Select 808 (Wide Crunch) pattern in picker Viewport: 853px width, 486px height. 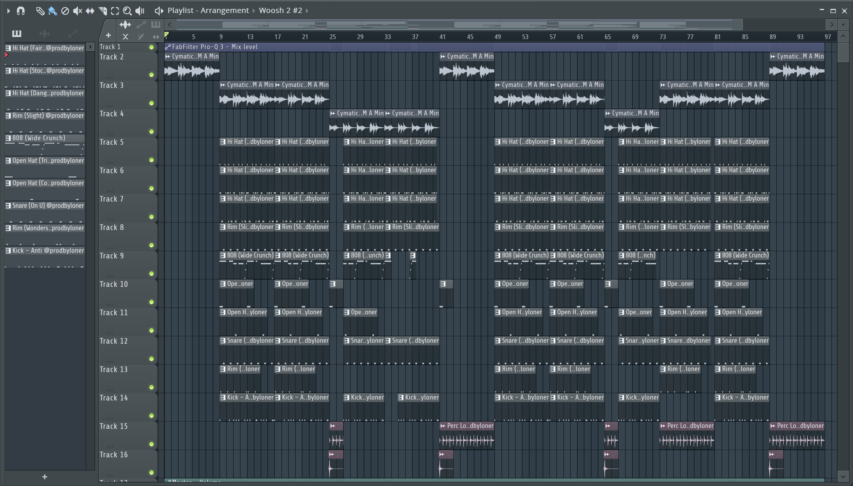(39, 138)
